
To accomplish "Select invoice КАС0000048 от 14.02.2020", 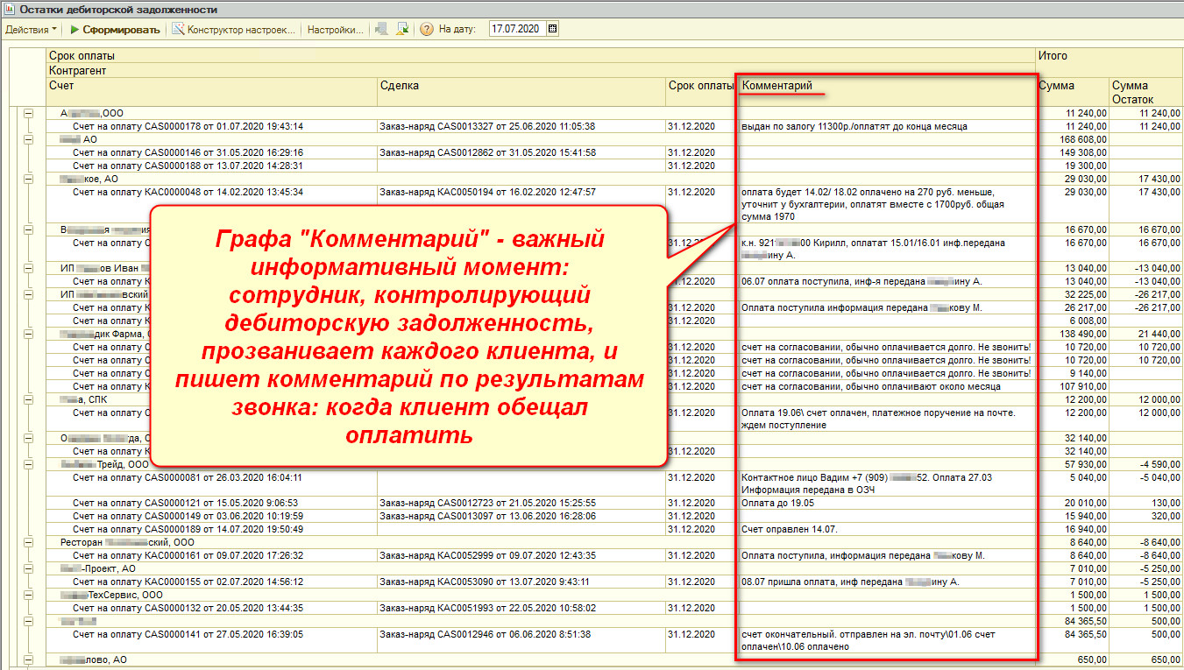I will 188,192.
